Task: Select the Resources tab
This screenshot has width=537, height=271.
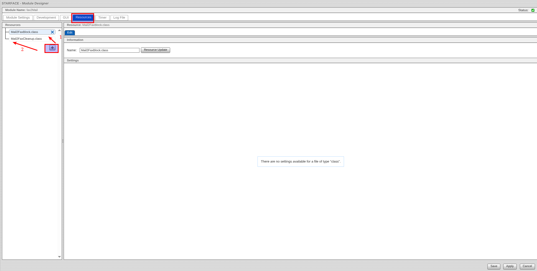Action: point(83,17)
